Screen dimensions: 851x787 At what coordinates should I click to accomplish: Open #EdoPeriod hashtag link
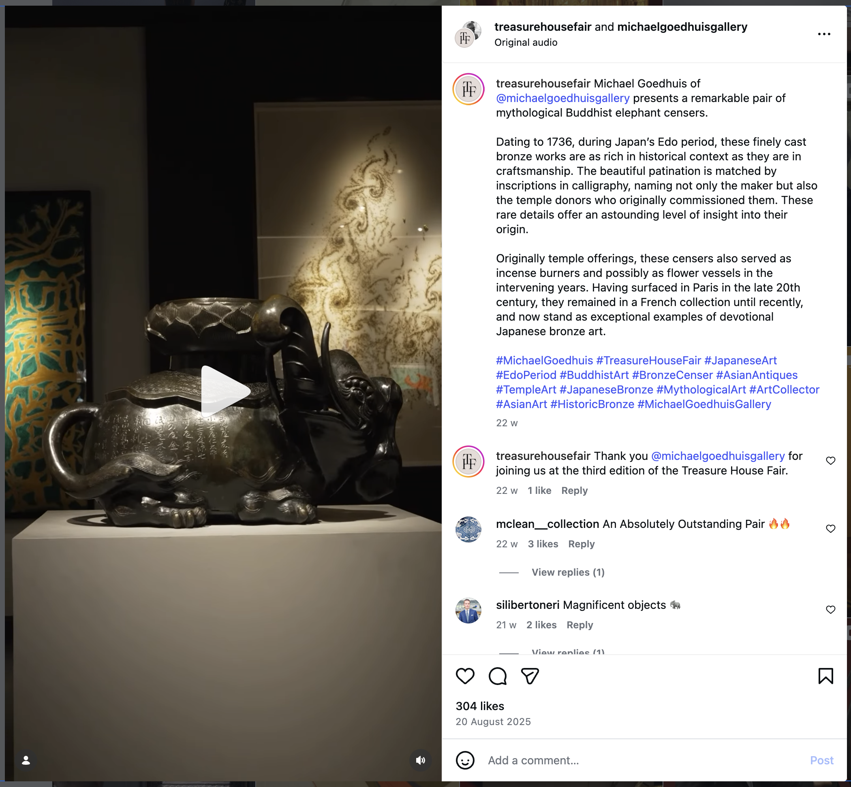coord(526,375)
